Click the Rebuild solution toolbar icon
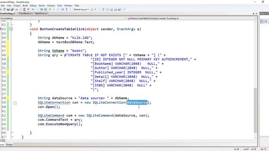This screenshot has height=151, width=269. (x=45, y=9)
